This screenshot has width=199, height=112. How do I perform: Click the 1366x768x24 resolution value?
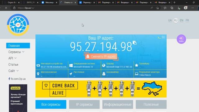point(145,75)
